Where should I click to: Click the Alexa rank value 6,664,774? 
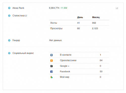pyautogui.click(x=54, y=8)
